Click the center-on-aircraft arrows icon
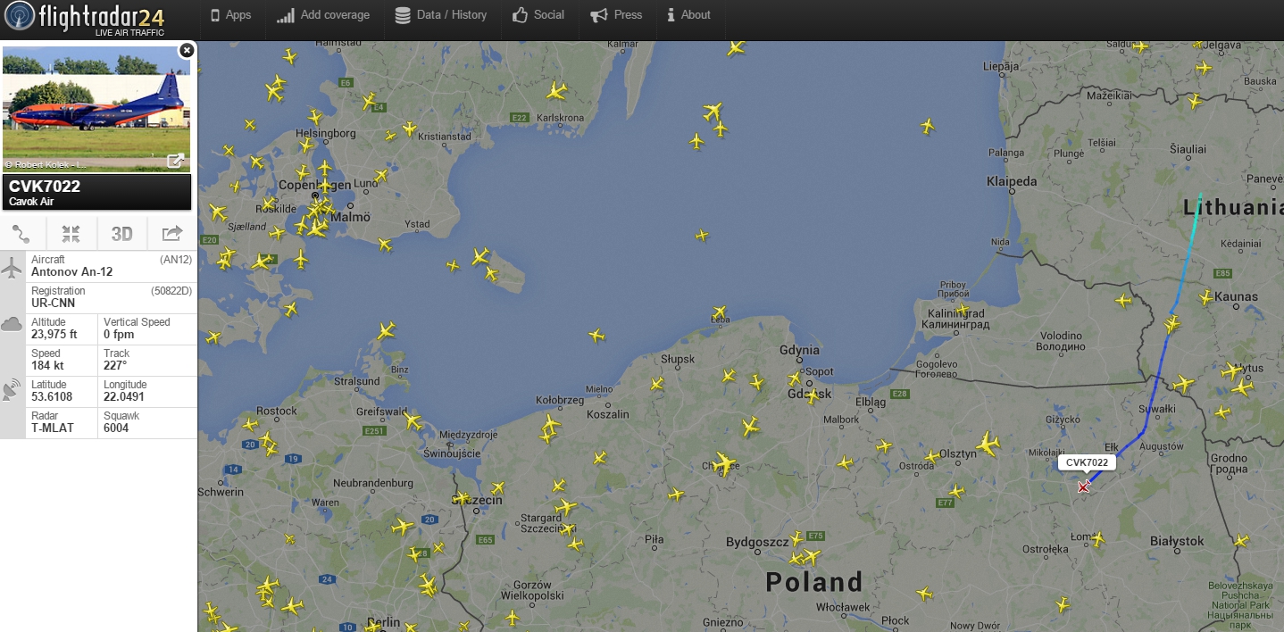This screenshot has height=632, width=1284. click(x=71, y=234)
